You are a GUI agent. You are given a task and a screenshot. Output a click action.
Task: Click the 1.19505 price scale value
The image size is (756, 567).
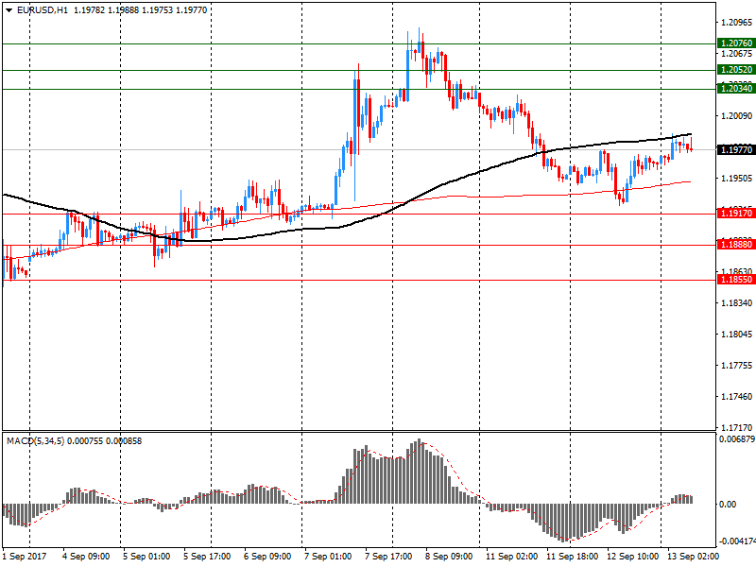pos(736,179)
